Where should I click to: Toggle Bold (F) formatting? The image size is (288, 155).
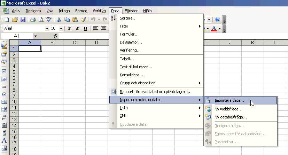(69, 29)
